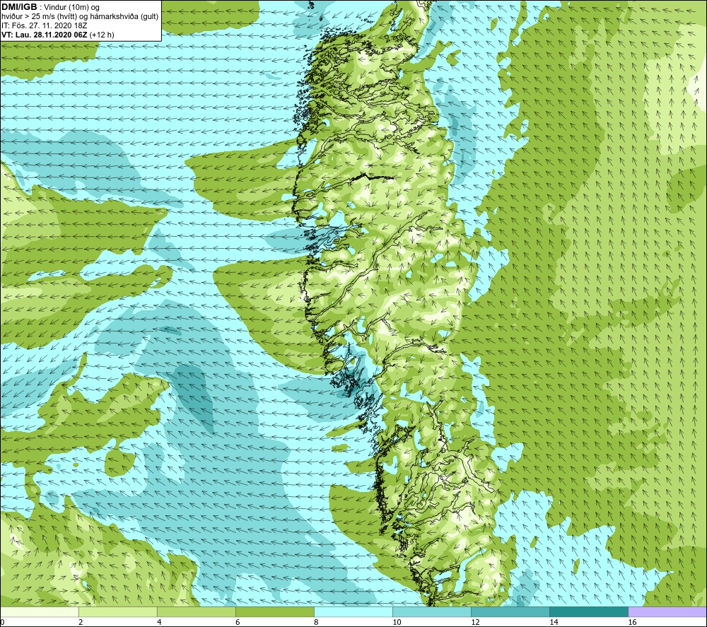This screenshot has width=707, height=627.
Task: Click the scale label '6'
Action: (238, 623)
